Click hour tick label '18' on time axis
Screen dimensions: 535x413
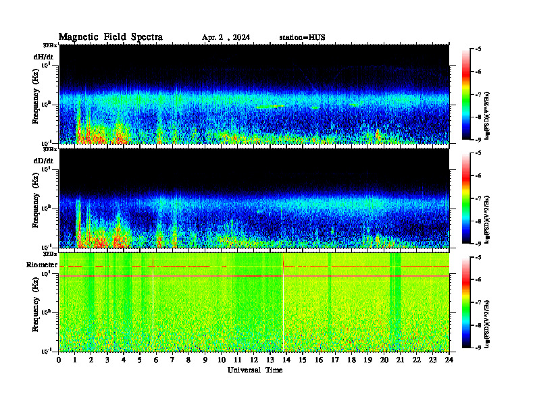click(351, 360)
